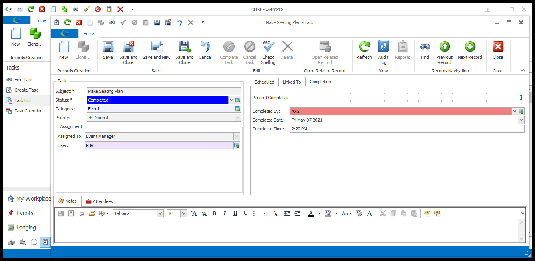
Task: Open Create Task in the Tasks navigation
Action: click(x=26, y=90)
